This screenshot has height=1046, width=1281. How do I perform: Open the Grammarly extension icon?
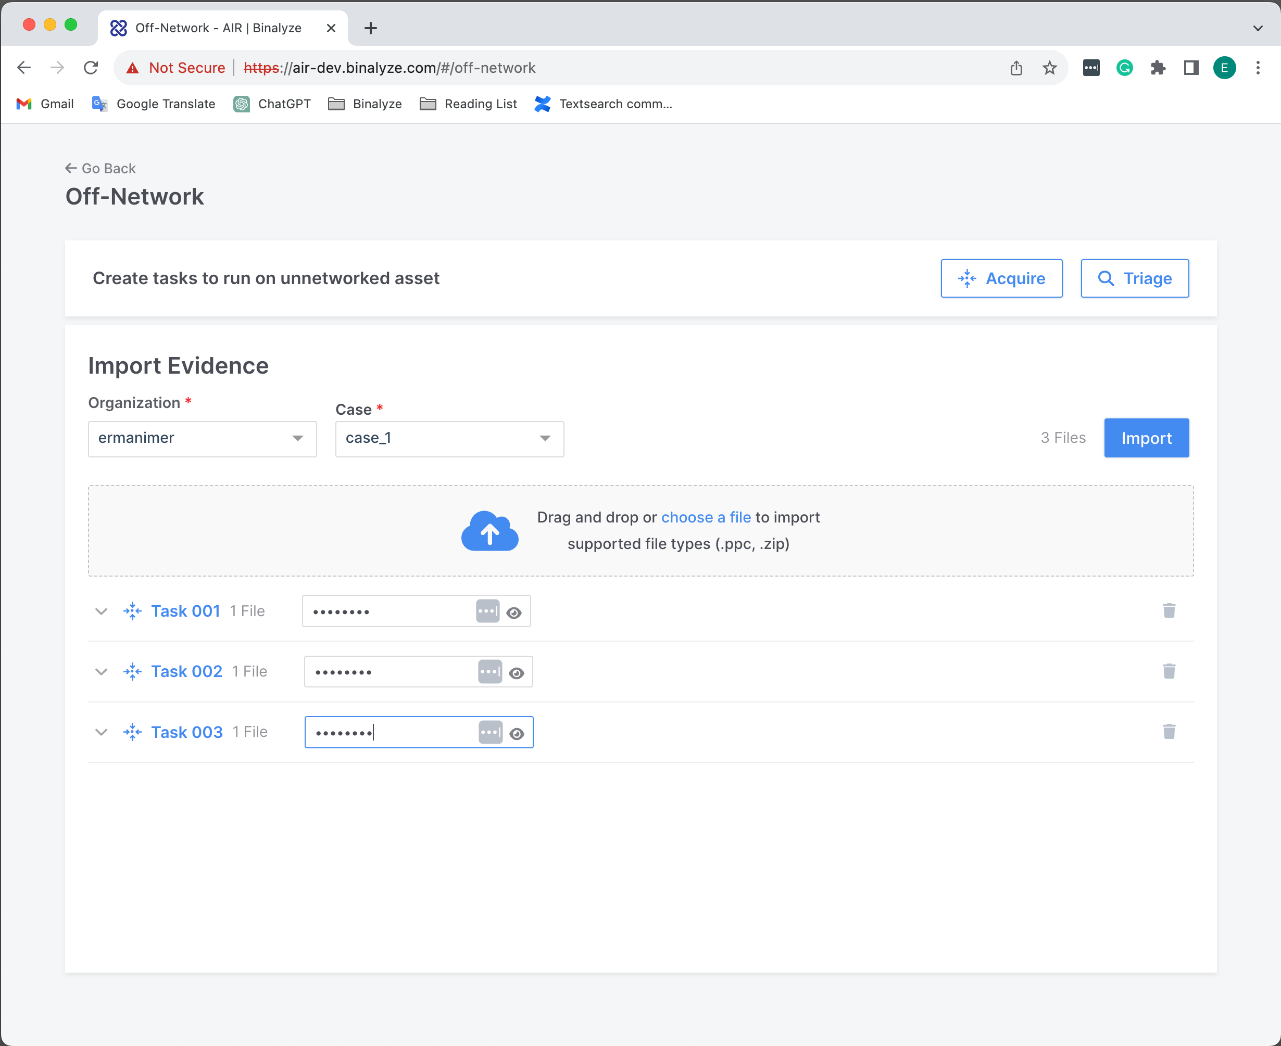tap(1124, 68)
